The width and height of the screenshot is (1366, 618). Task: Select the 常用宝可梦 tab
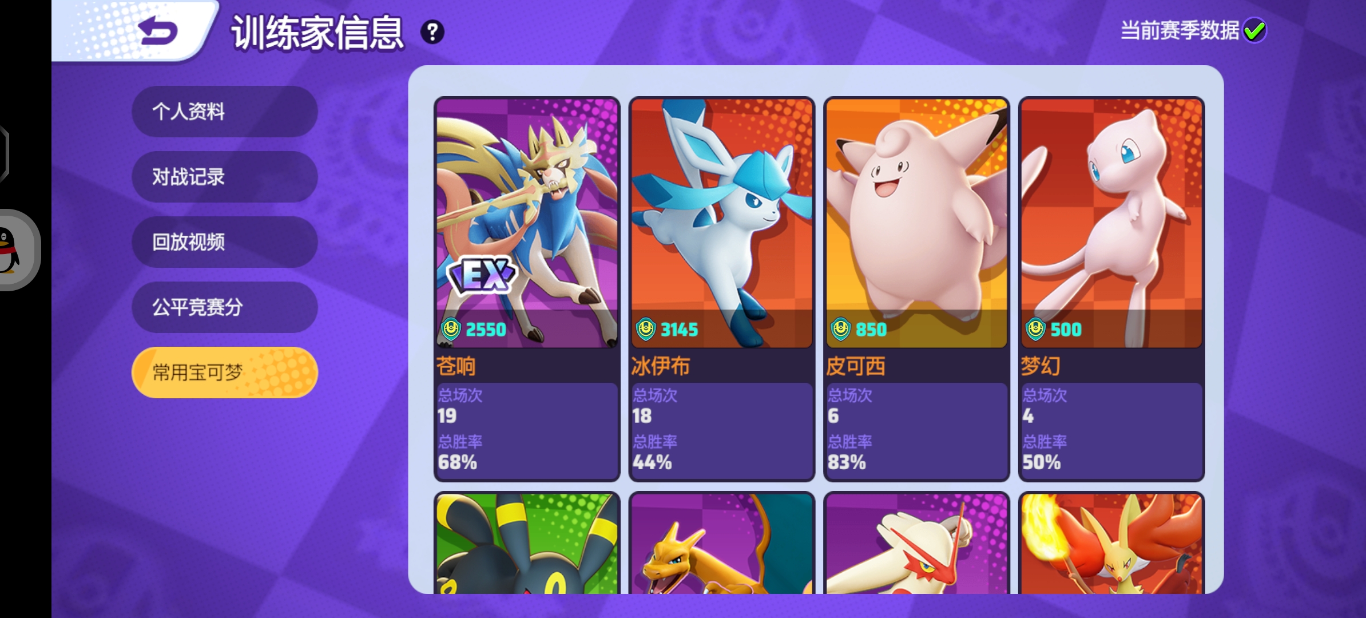[225, 373]
